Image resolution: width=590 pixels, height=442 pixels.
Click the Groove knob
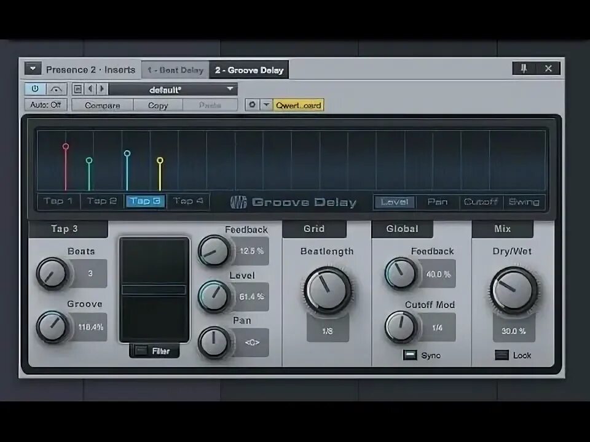click(53, 327)
